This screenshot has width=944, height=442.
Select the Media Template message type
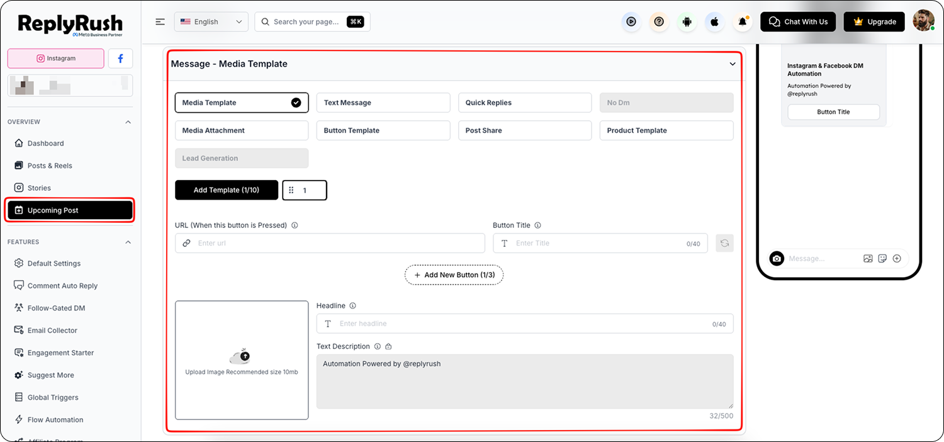click(x=242, y=103)
